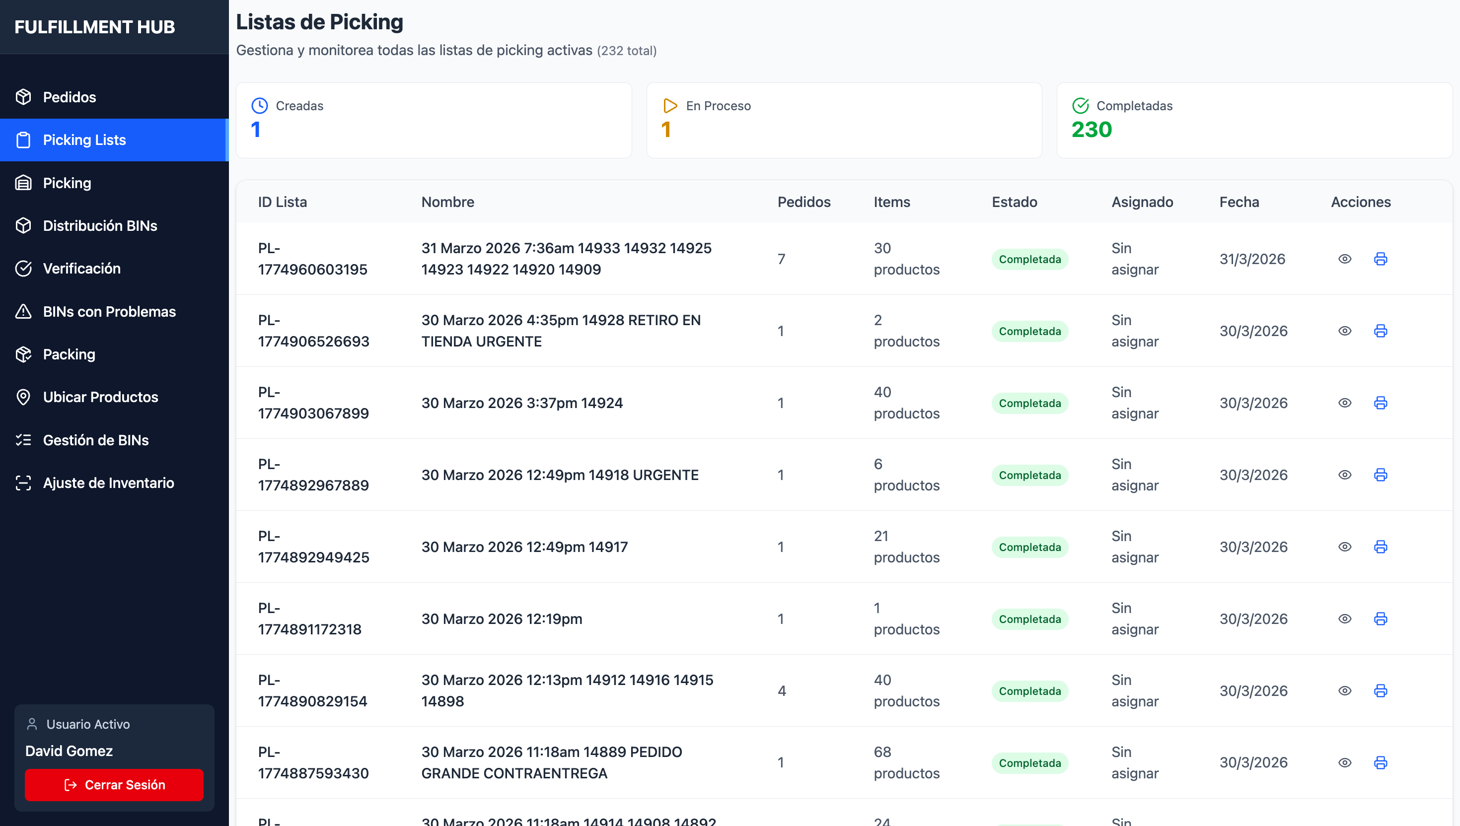1460x826 pixels.
Task: Open Pedidos in the sidebar
Action: pos(114,97)
